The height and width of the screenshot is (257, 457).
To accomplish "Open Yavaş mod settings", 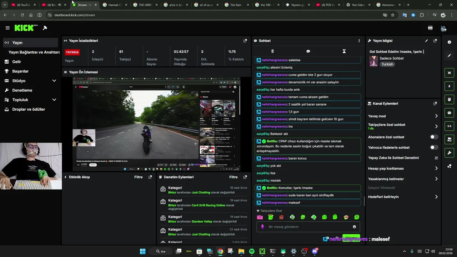I will (x=403, y=116).
